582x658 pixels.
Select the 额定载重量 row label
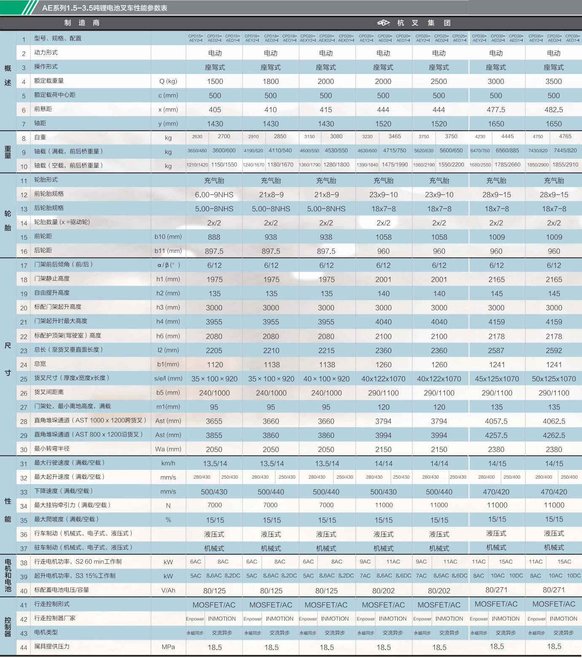point(49,81)
